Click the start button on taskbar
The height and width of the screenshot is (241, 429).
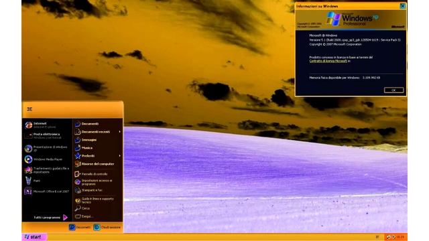pos(34,237)
